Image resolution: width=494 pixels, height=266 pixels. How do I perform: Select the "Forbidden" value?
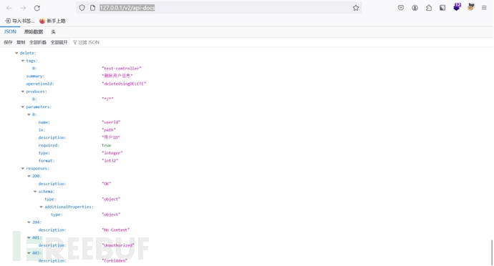[x=115, y=261]
